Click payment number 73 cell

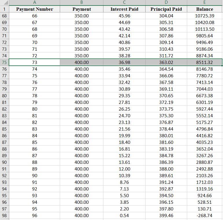point(35,62)
